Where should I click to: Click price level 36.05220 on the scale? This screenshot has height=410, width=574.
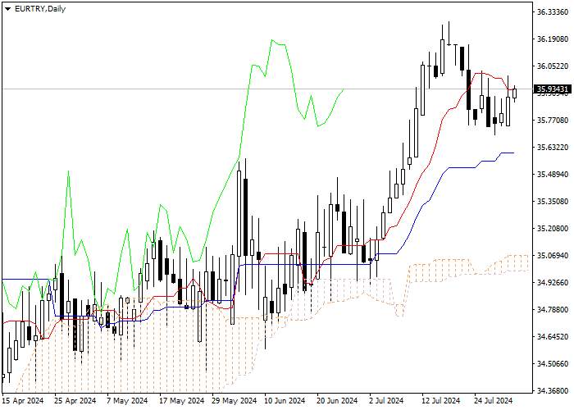[x=553, y=66]
